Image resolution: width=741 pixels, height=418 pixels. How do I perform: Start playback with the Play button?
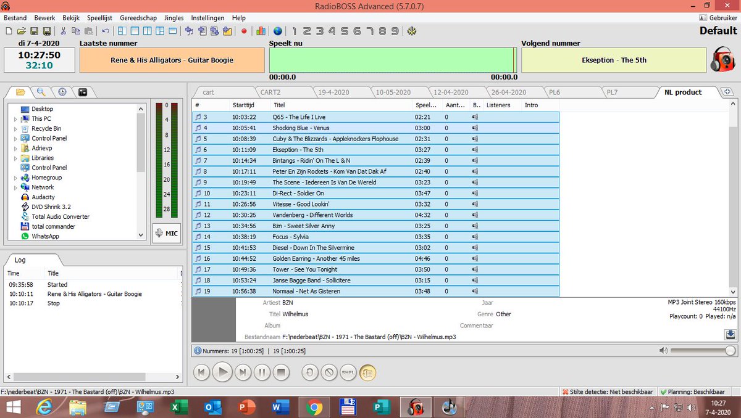tap(222, 372)
